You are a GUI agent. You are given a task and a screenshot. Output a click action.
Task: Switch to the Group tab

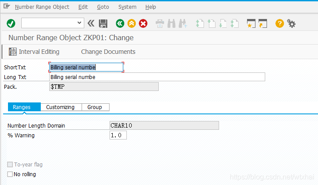pos(95,107)
